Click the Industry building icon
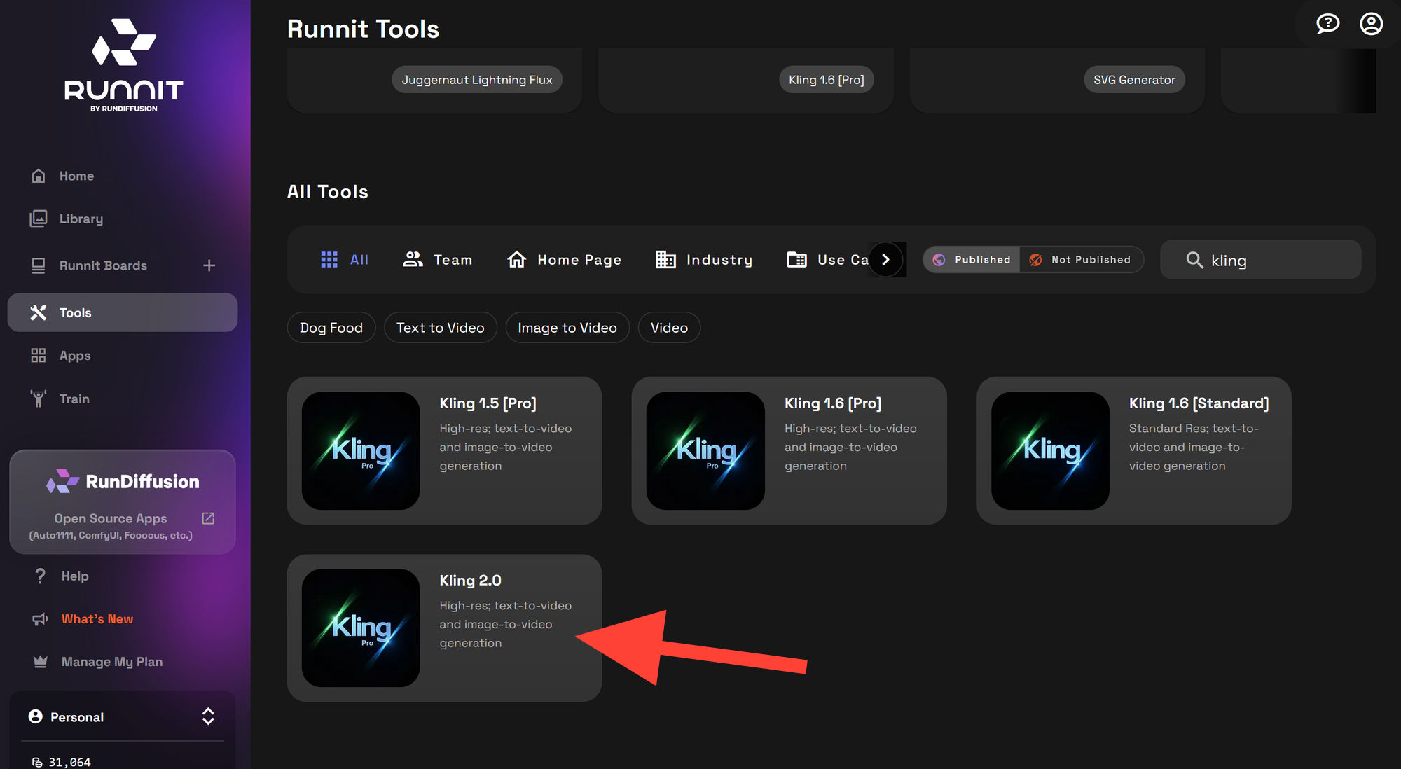The image size is (1401, 769). tap(665, 260)
